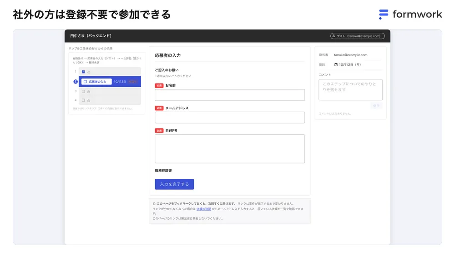455x256 pixels.
Task: Toggle the checked checkbox on step 1
Action: point(83,72)
